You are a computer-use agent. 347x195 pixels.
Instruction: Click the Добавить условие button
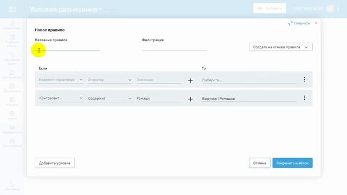55,163
